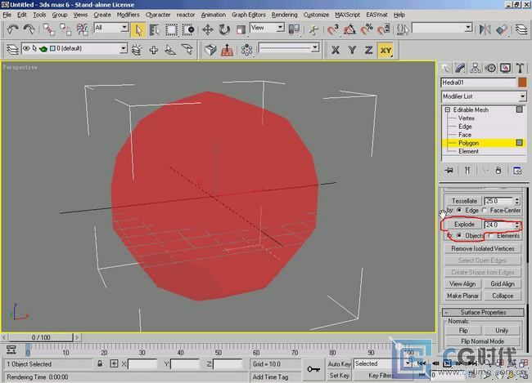Activate the Select and Scale tool
532x383 pixels.
241,29
